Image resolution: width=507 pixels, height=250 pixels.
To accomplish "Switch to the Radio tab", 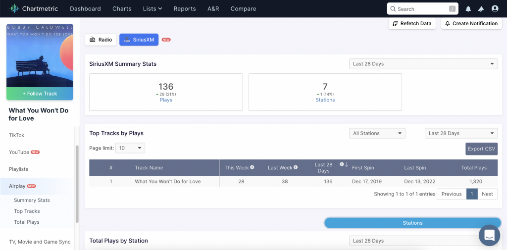I will click(x=101, y=40).
